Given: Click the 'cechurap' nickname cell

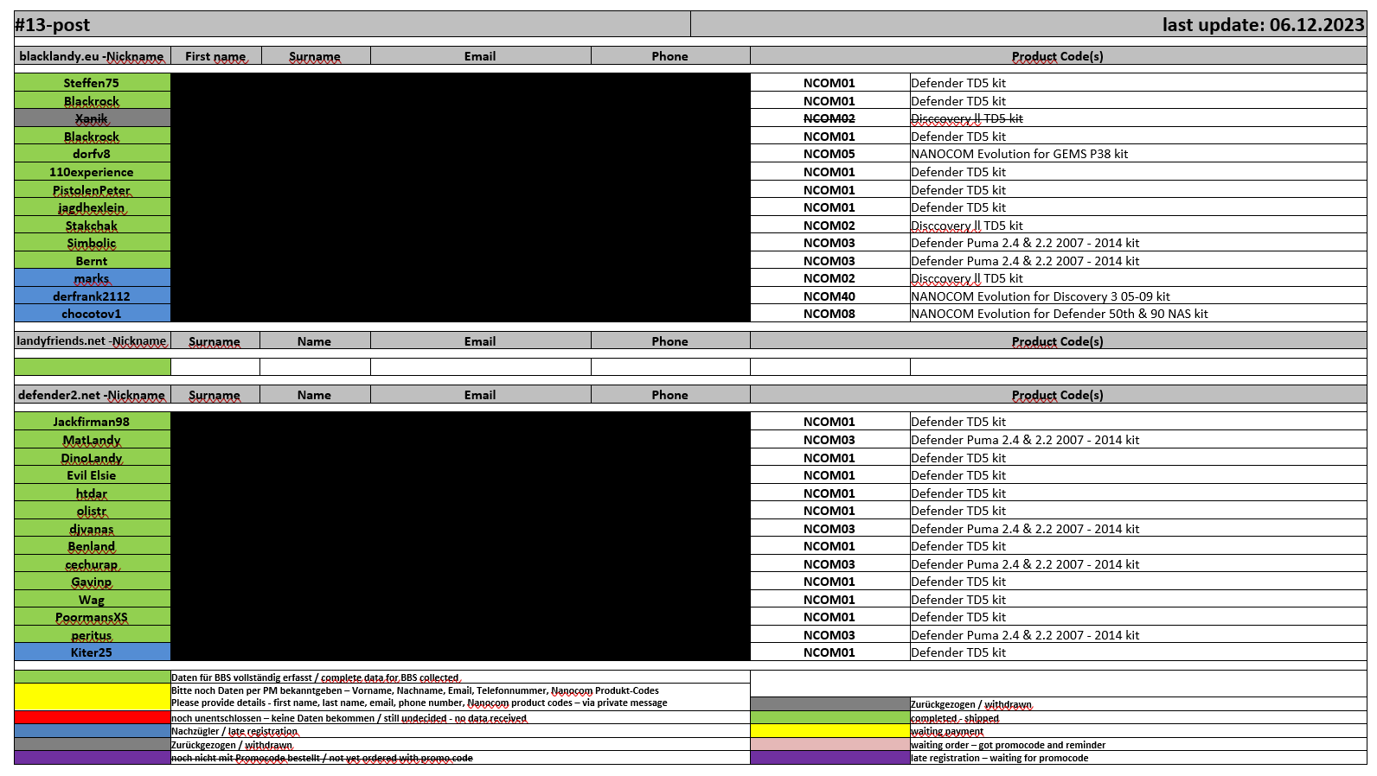Looking at the screenshot, I should [x=93, y=564].
